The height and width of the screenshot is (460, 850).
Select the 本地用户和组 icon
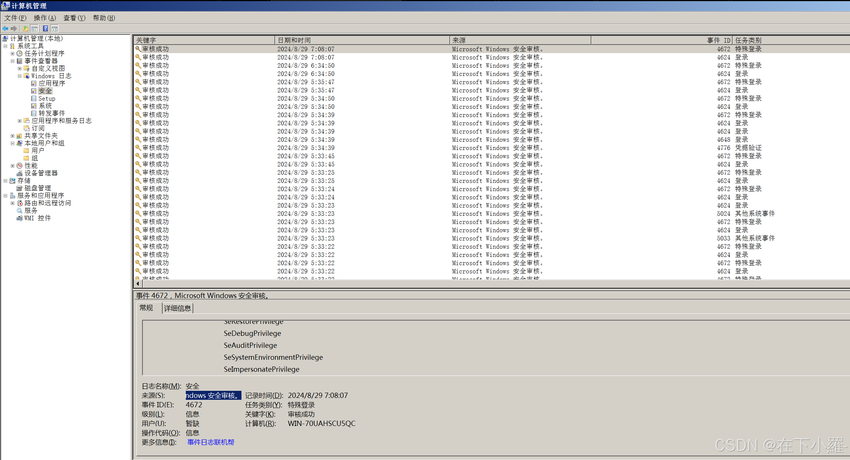tap(19, 143)
